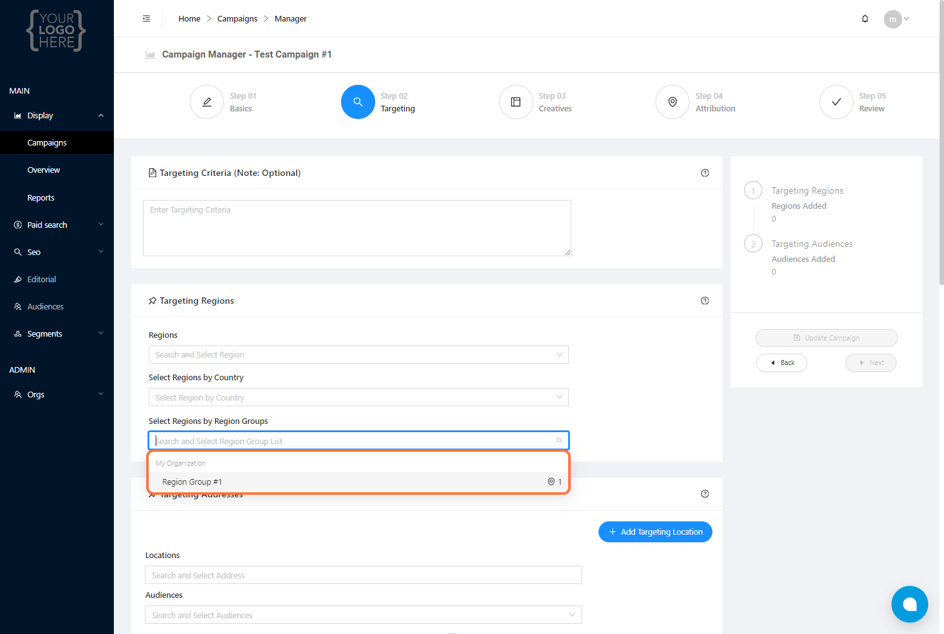
Task: Click the Step 03 Creatives layout icon
Action: tap(516, 102)
